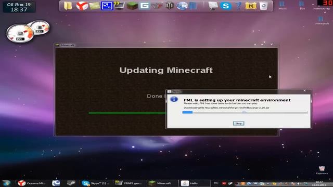The height and width of the screenshot is (187, 333).
Task: Click the blue question mark dock icon
Action: coord(238,6)
